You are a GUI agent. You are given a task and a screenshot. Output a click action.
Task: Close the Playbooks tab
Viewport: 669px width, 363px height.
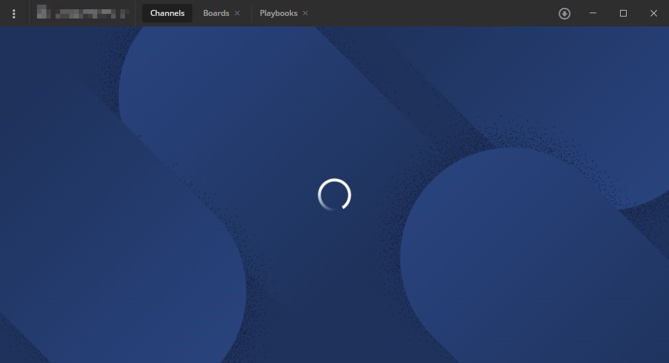[x=305, y=13]
